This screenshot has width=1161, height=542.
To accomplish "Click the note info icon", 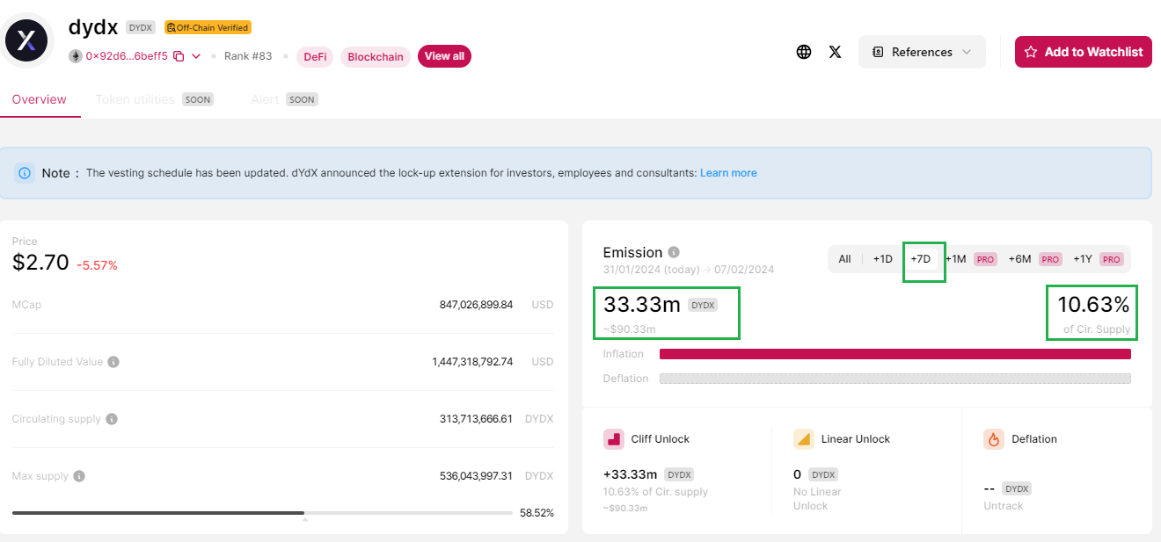I will (x=25, y=173).
